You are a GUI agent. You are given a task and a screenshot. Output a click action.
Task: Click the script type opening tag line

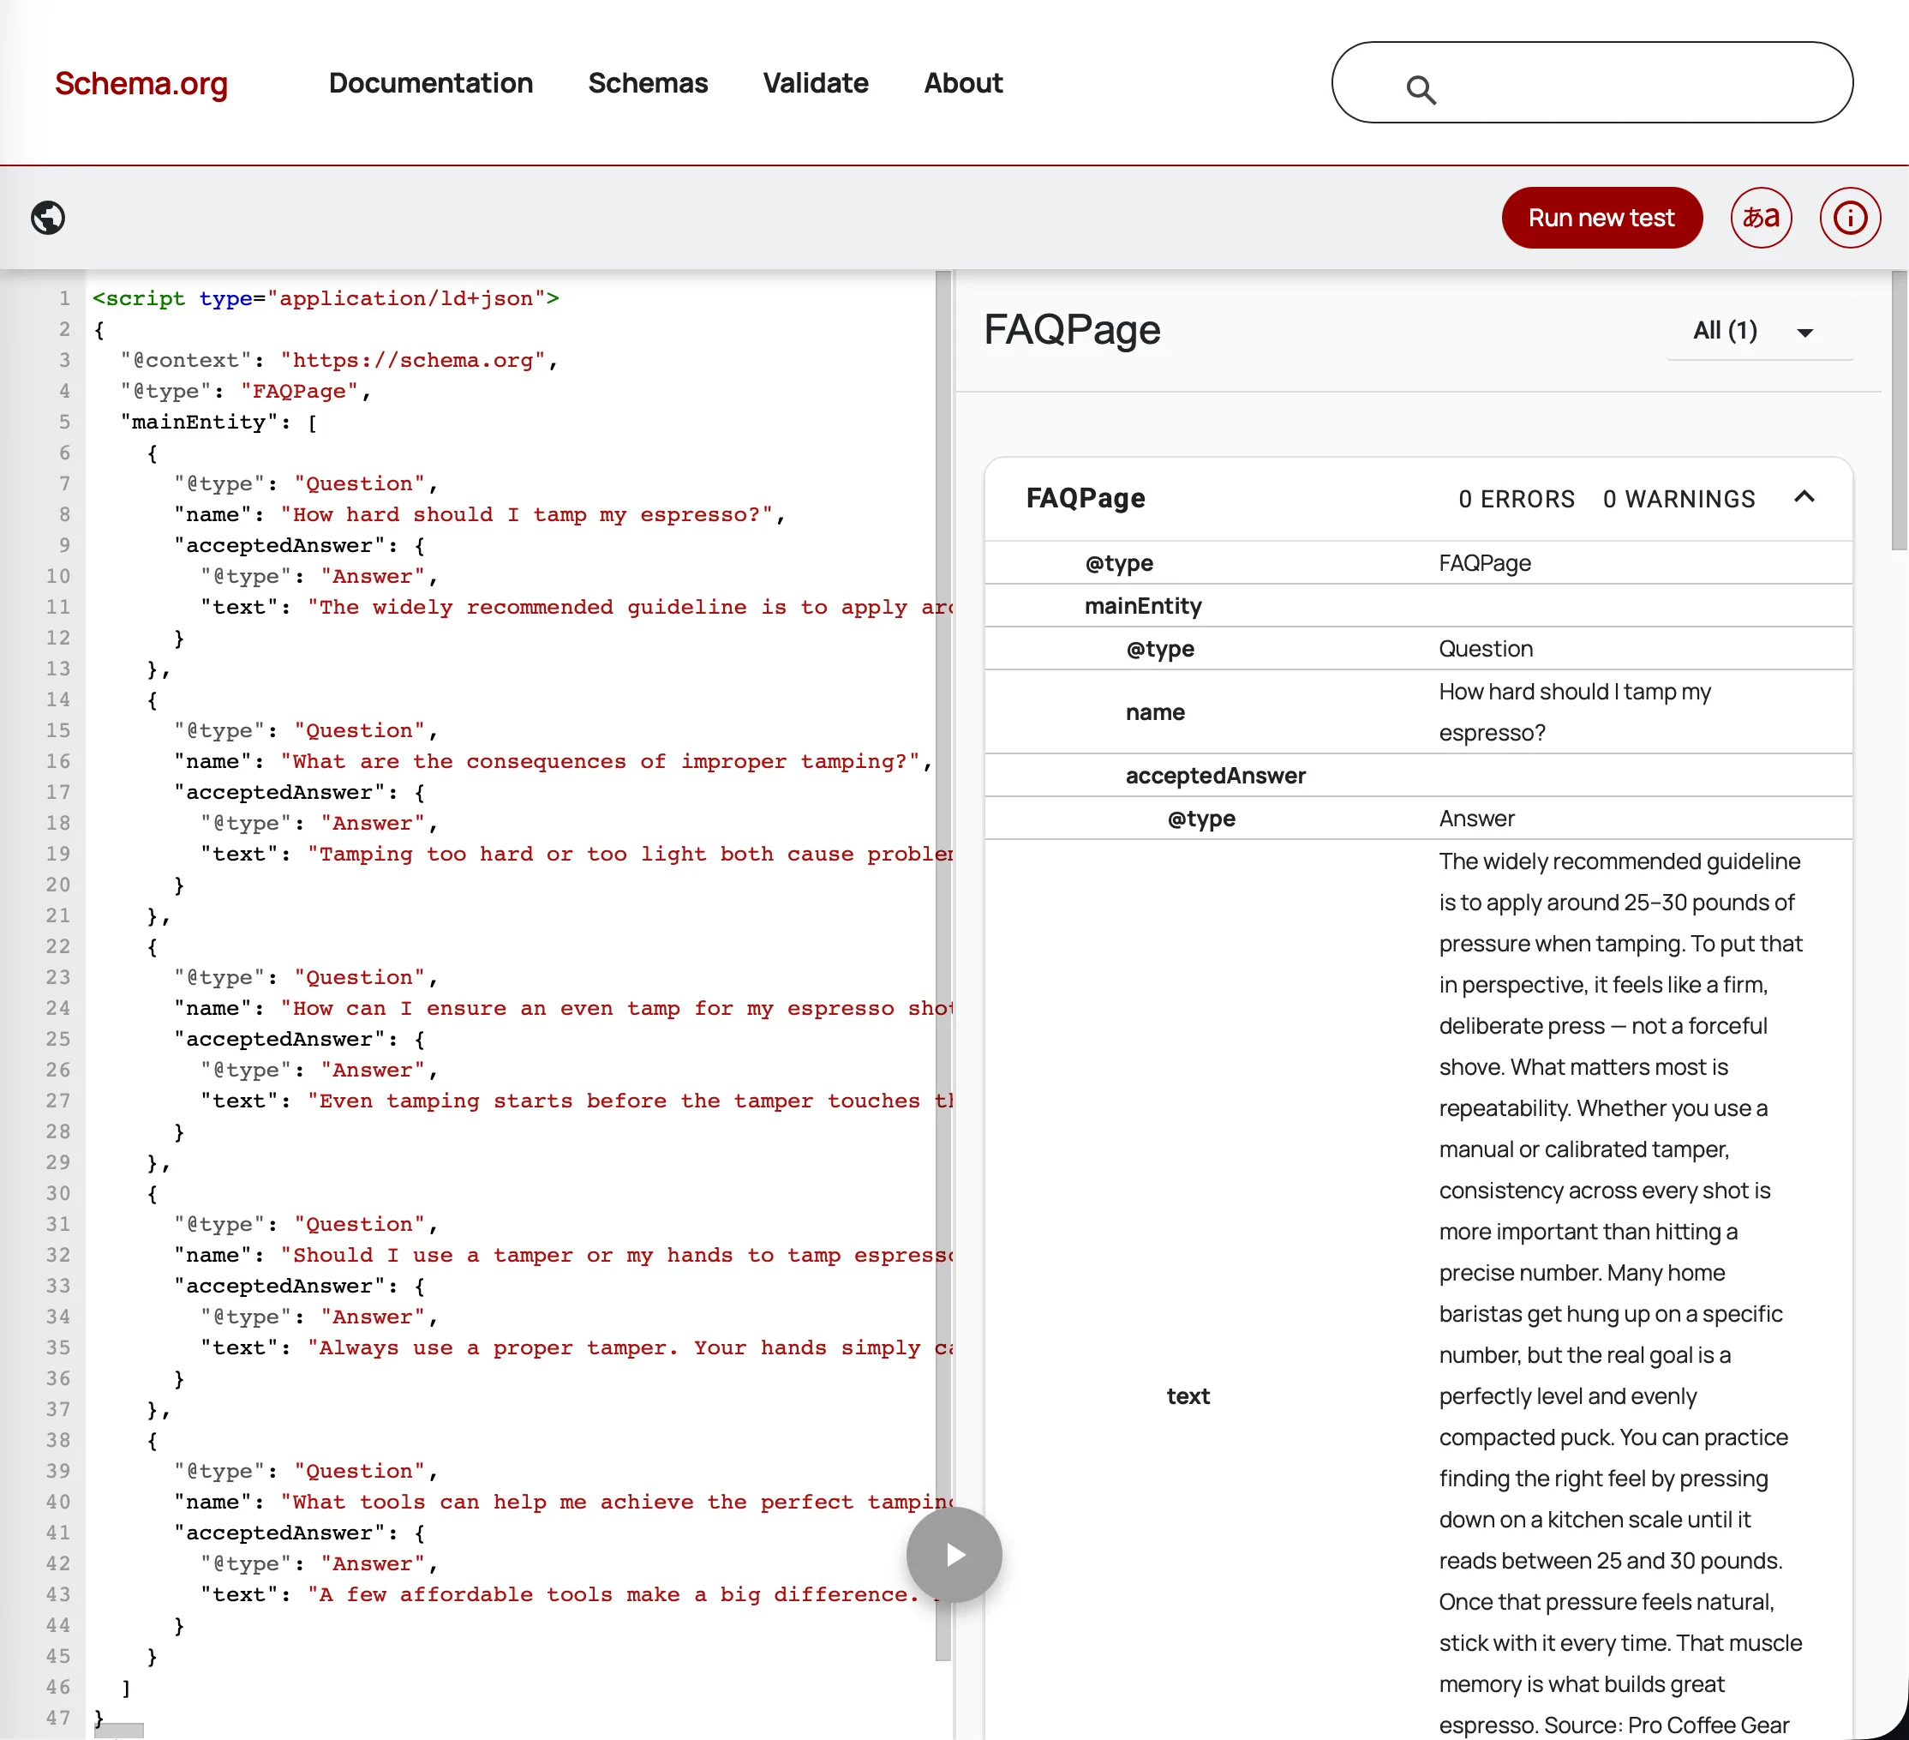(326, 298)
